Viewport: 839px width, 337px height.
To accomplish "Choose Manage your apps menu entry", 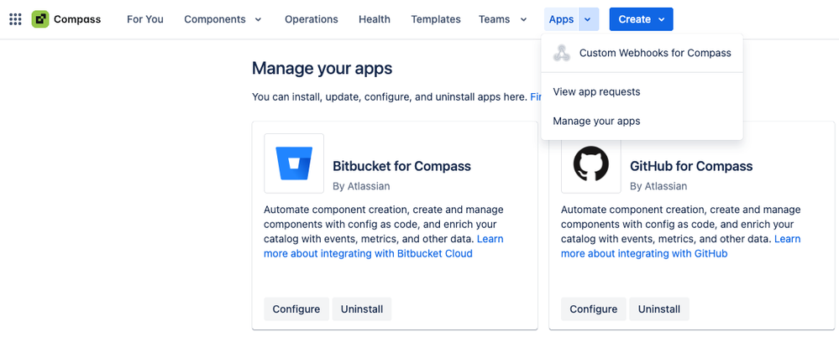I will pos(597,121).
